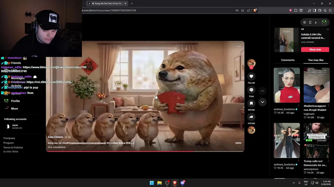334x187 pixels.
Task: Open Brave Shields lion icon in address bar
Action: click(x=255, y=10)
